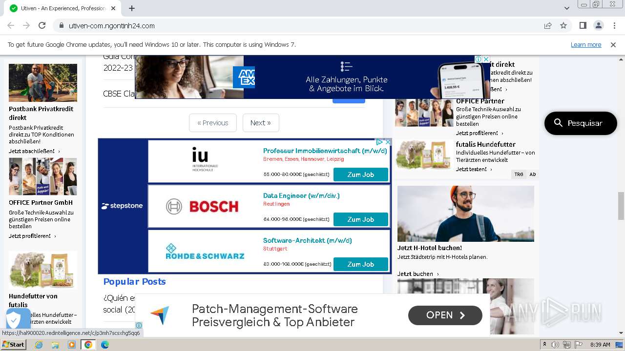Open the share page icon in address bar
Image resolution: width=625 pixels, height=351 pixels.
[x=548, y=25]
